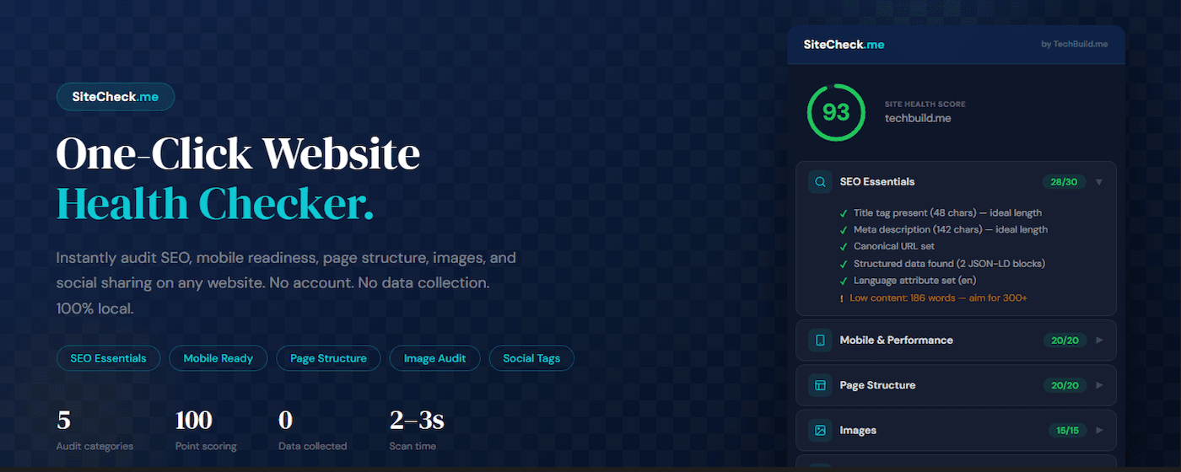Viewport: 1181px width, 472px height.
Task: Click the Page Structure layout icon
Action: tap(819, 385)
